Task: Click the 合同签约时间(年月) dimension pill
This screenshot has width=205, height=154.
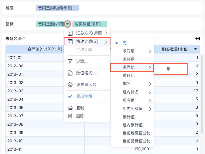Action: coord(57,8)
